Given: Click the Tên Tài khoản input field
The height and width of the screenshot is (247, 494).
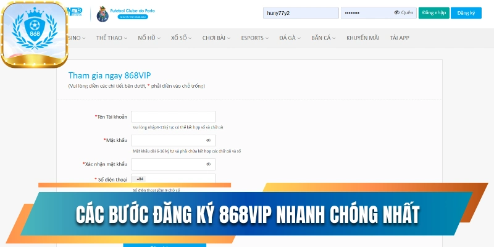Looking at the screenshot, I should (174, 117).
